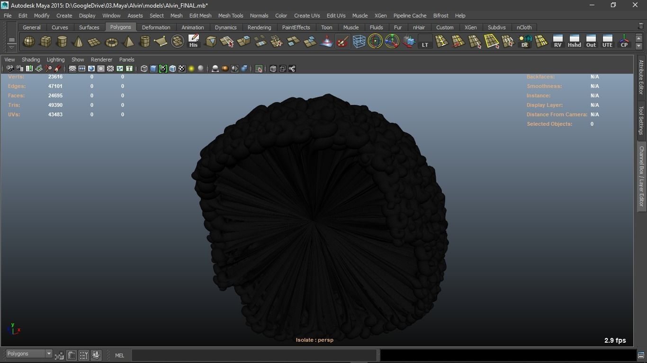Create a polygon cone from the shelf
The width and height of the screenshot is (647, 363).
78,42
